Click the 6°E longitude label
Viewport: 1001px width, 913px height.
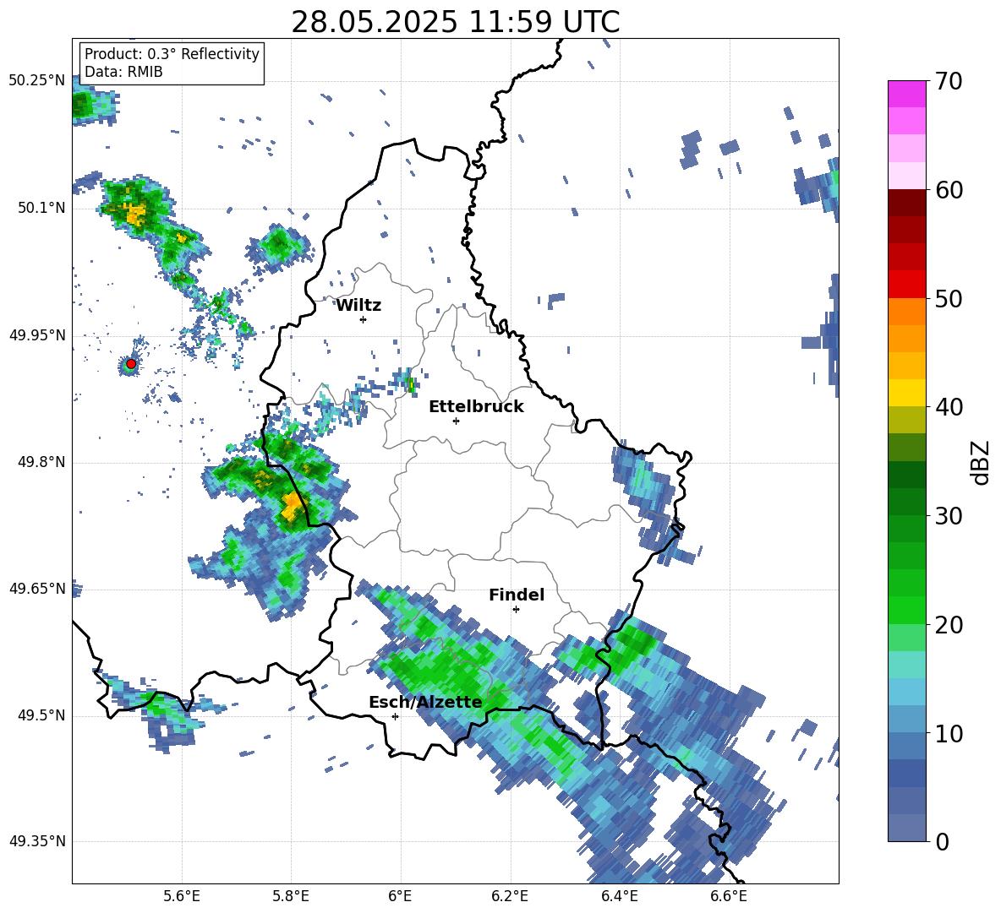tap(400, 896)
